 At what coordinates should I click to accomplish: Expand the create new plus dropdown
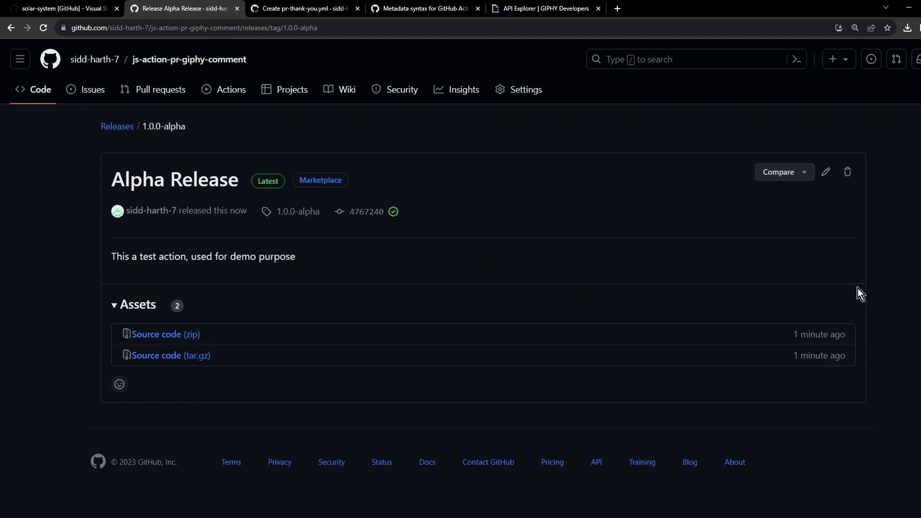(838, 59)
